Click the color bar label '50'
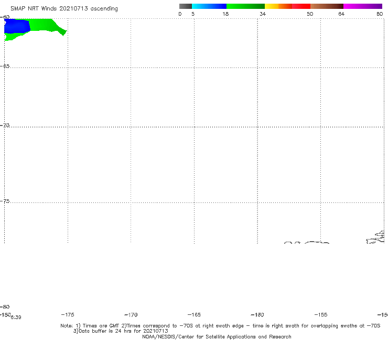This screenshot has height=340, width=388. (x=310, y=14)
